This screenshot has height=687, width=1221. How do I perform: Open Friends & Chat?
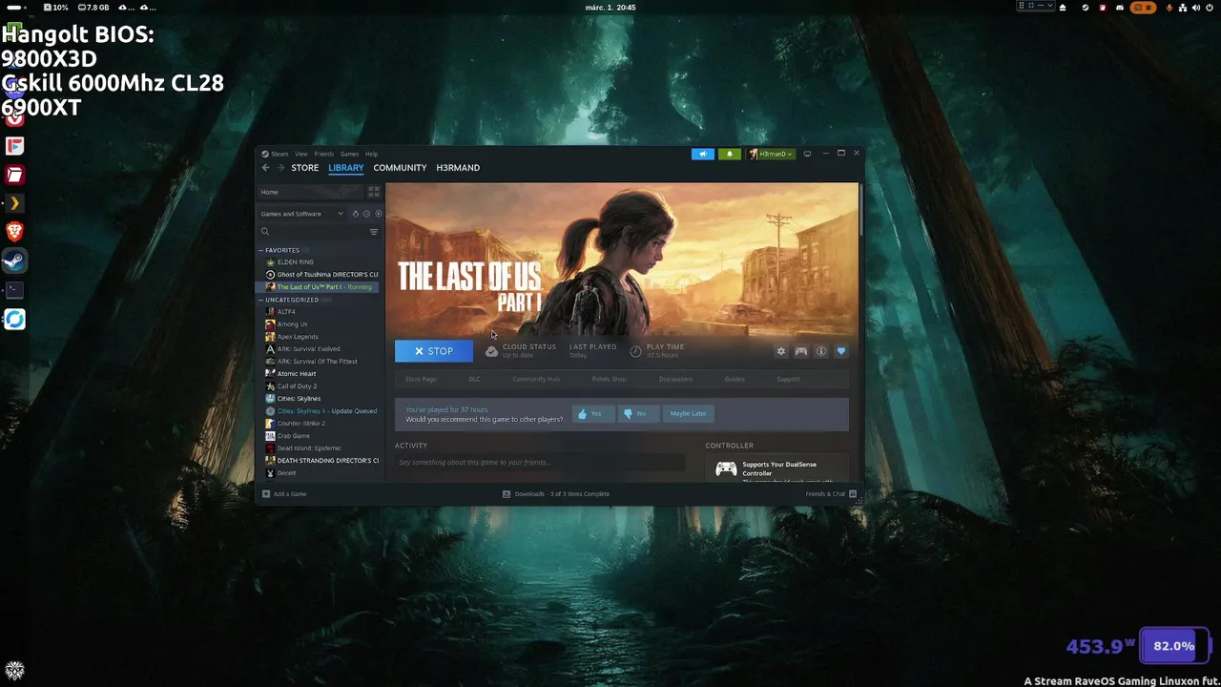pyautogui.click(x=831, y=494)
